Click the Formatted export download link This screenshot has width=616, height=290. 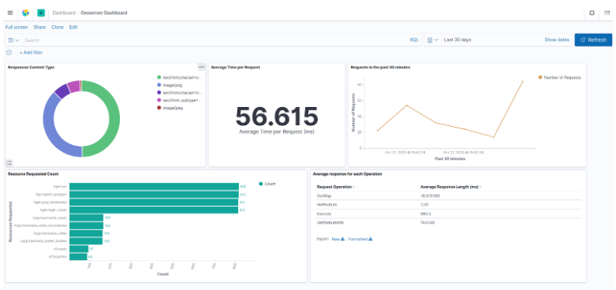[x=360, y=239]
